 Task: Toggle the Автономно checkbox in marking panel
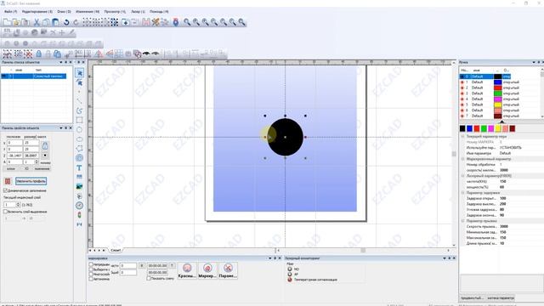click(x=91, y=279)
